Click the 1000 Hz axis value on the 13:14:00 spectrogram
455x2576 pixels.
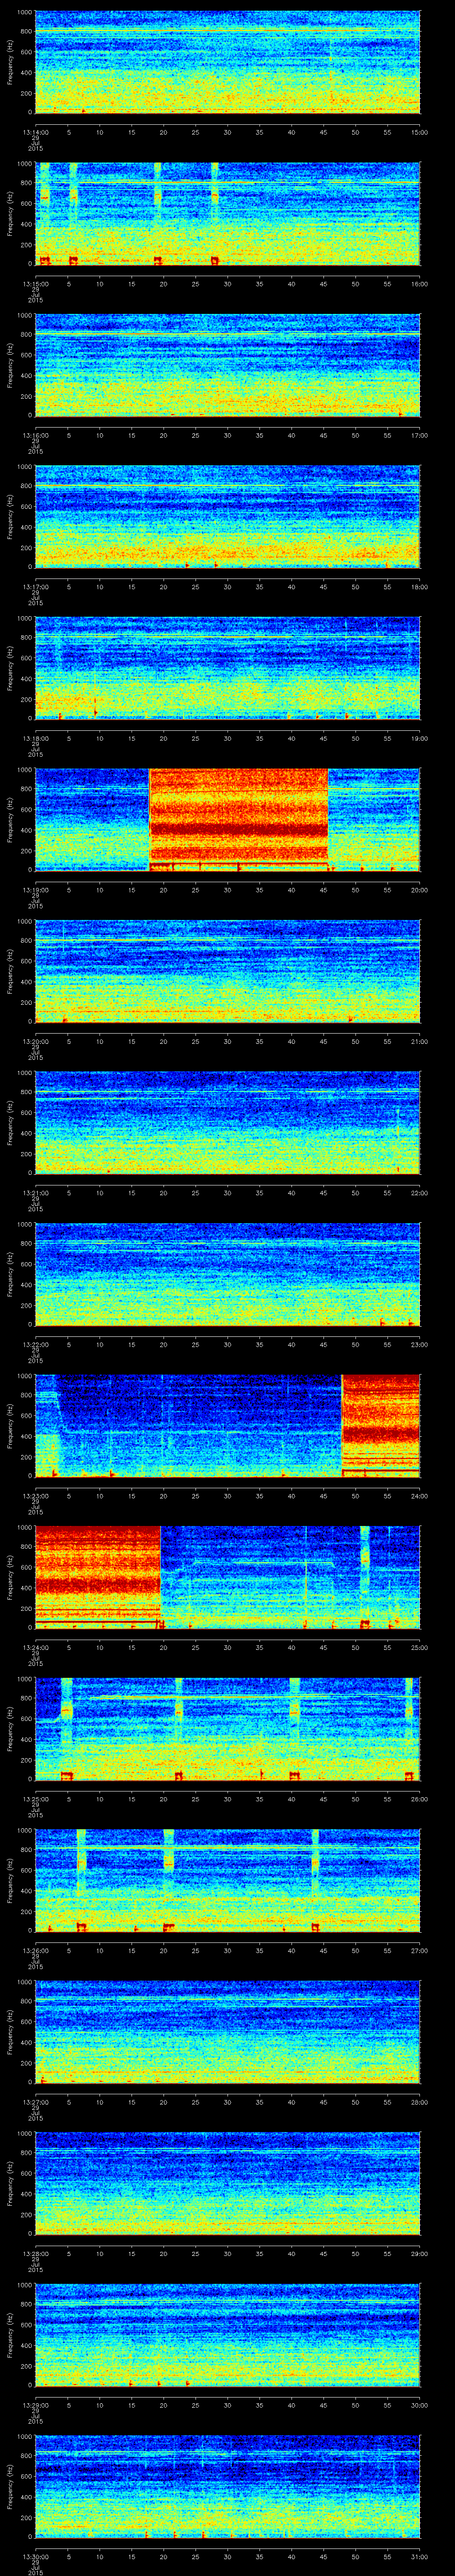coord(24,13)
